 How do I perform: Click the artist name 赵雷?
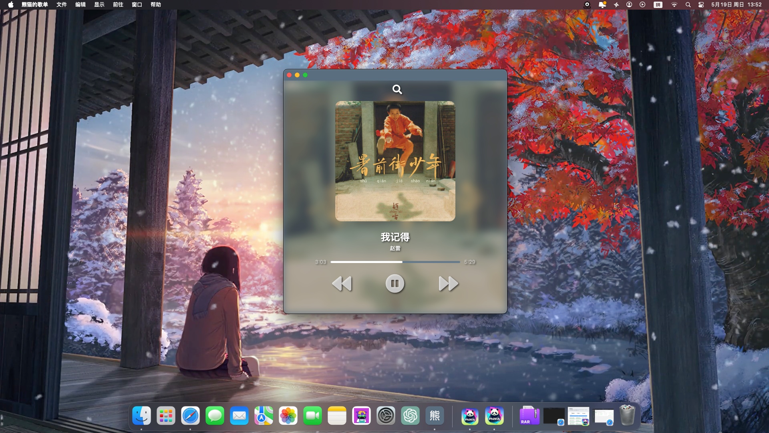395,249
